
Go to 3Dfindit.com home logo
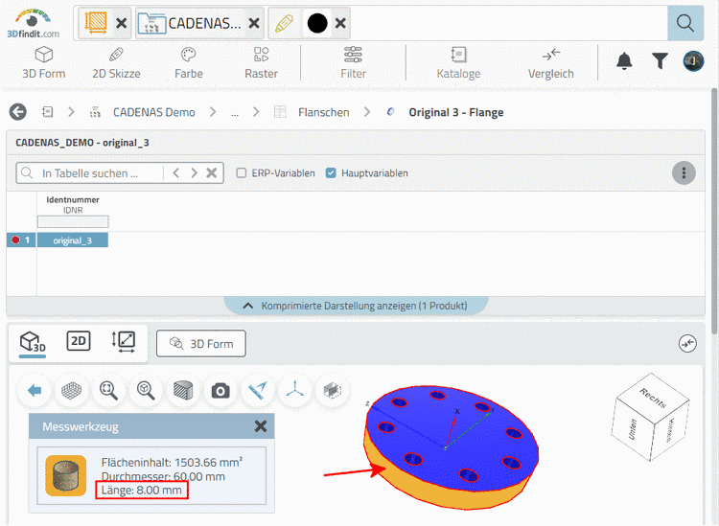33,23
